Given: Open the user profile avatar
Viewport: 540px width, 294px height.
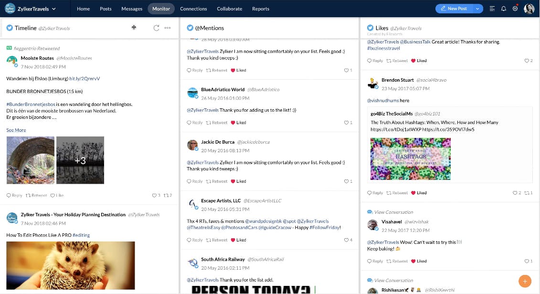Looking at the screenshot, I should (x=529, y=9).
